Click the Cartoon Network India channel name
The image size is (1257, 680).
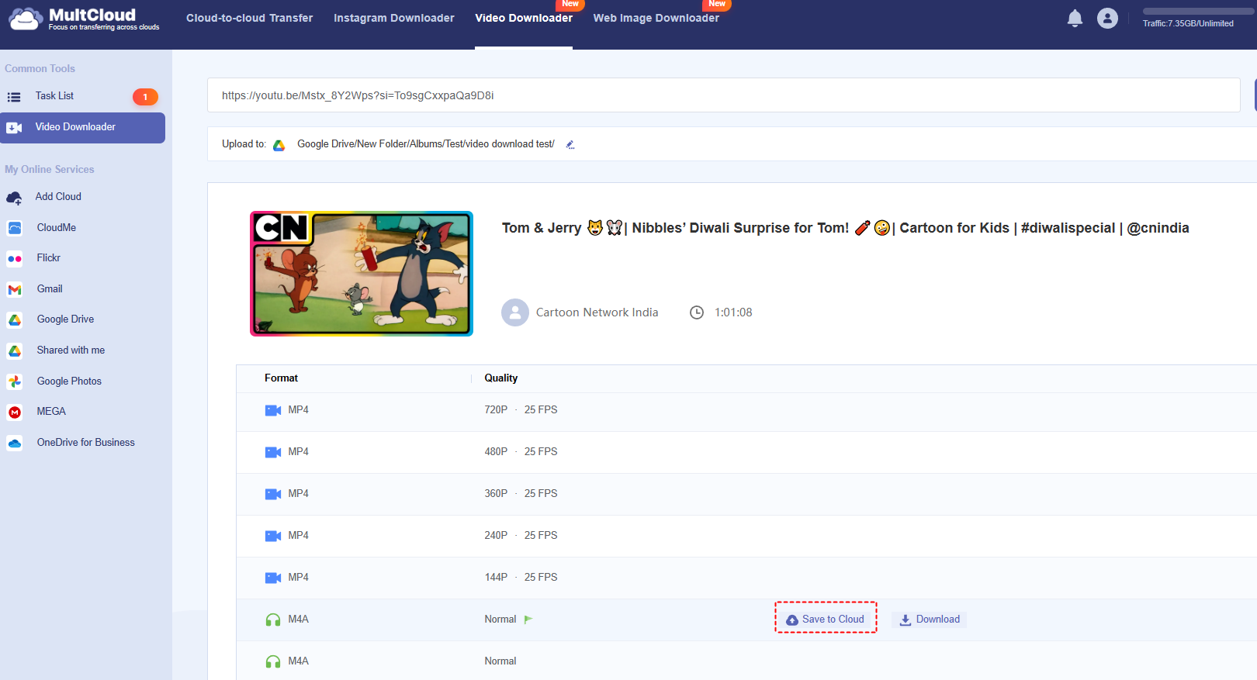597,312
